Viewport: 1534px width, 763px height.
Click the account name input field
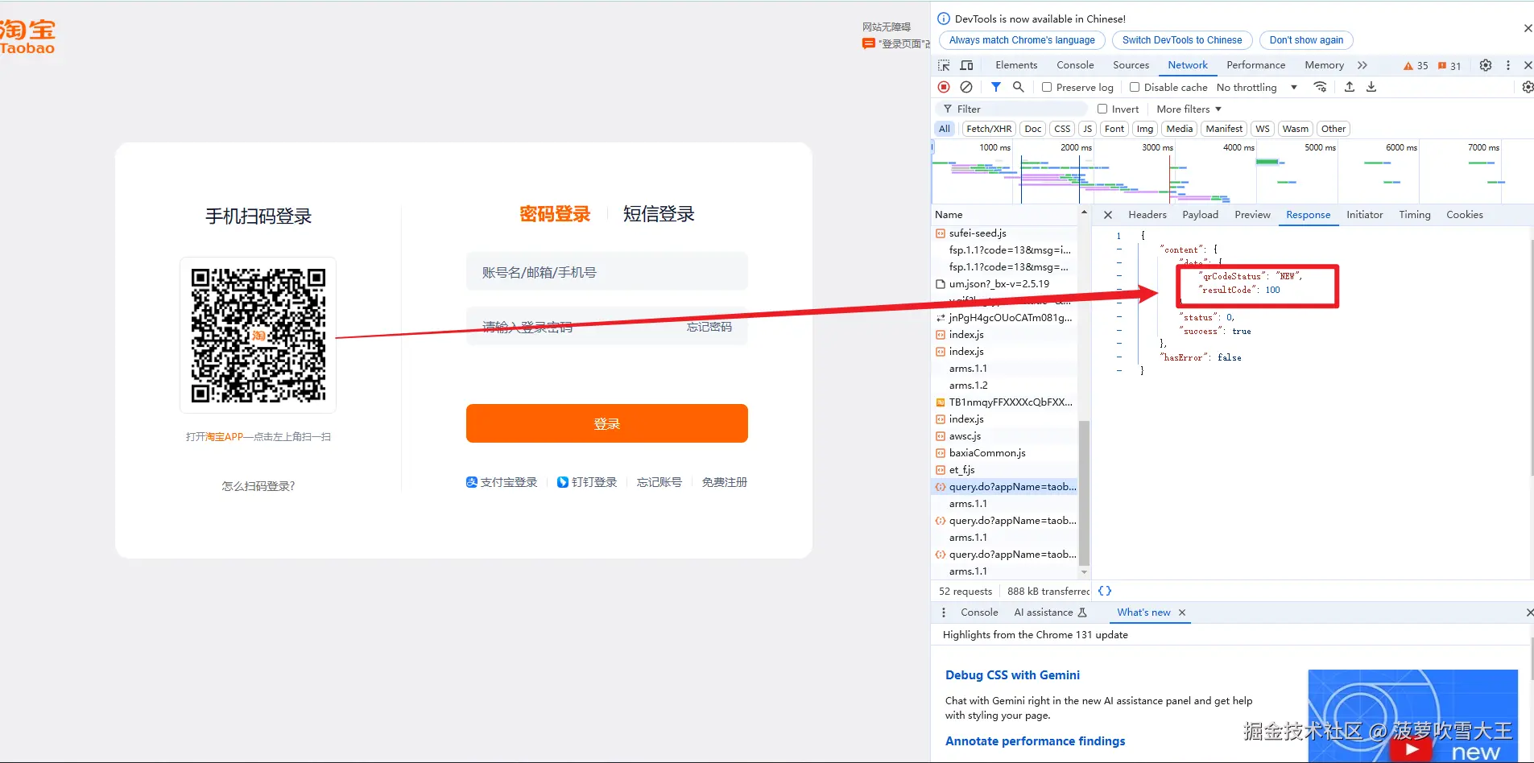pyautogui.click(x=607, y=272)
